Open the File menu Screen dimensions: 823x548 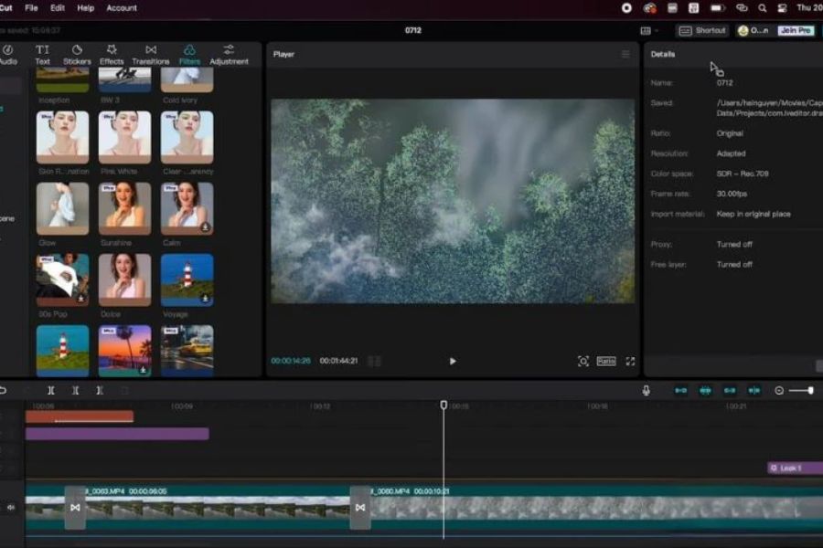coord(31,8)
